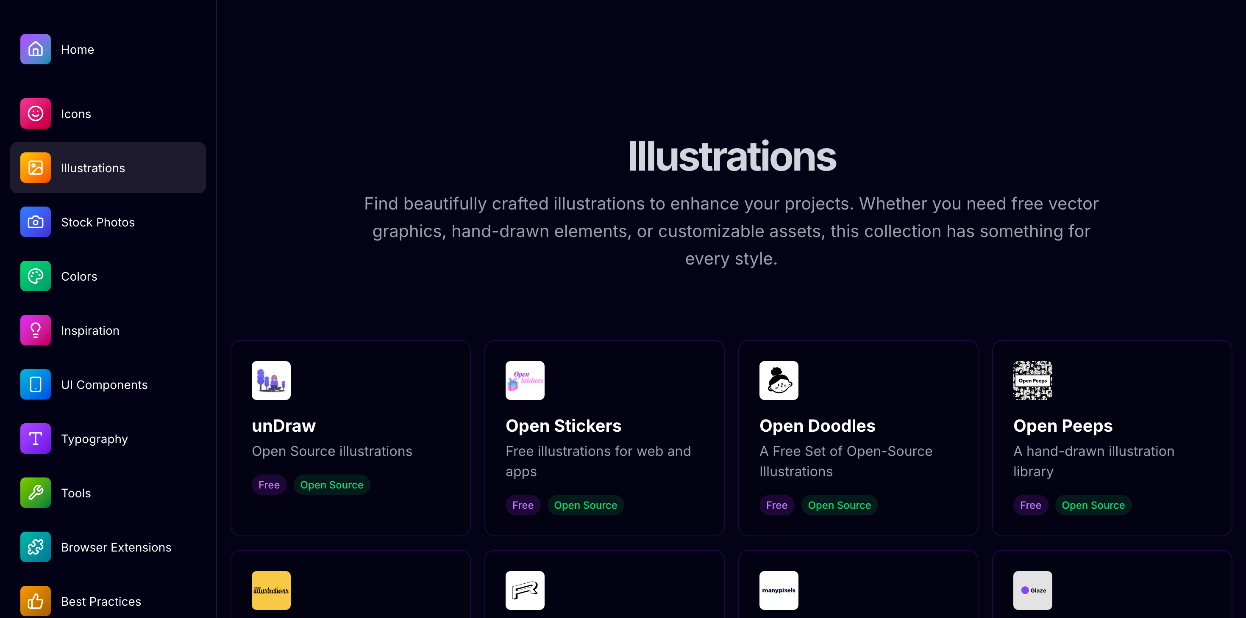Click the Free tag on Open Doodles
The width and height of the screenshot is (1246, 618).
coord(777,505)
